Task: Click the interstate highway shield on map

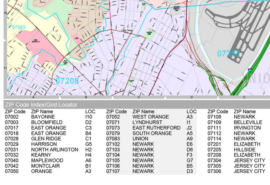Action: [x=250, y=69]
